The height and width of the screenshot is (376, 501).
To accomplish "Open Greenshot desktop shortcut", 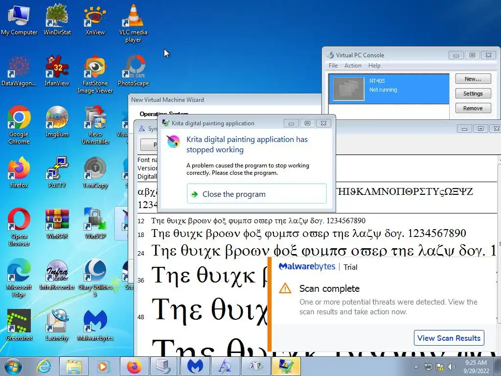I will [19, 326].
